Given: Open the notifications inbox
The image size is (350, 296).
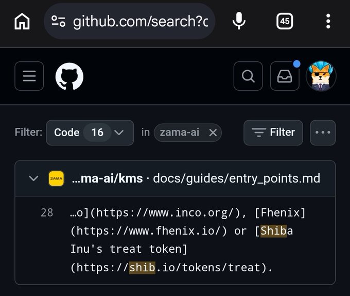Looking at the screenshot, I should (285, 76).
